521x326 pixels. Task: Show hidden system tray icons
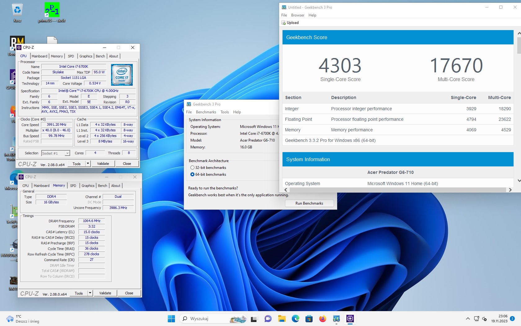pyautogui.click(x=468, y=319)
